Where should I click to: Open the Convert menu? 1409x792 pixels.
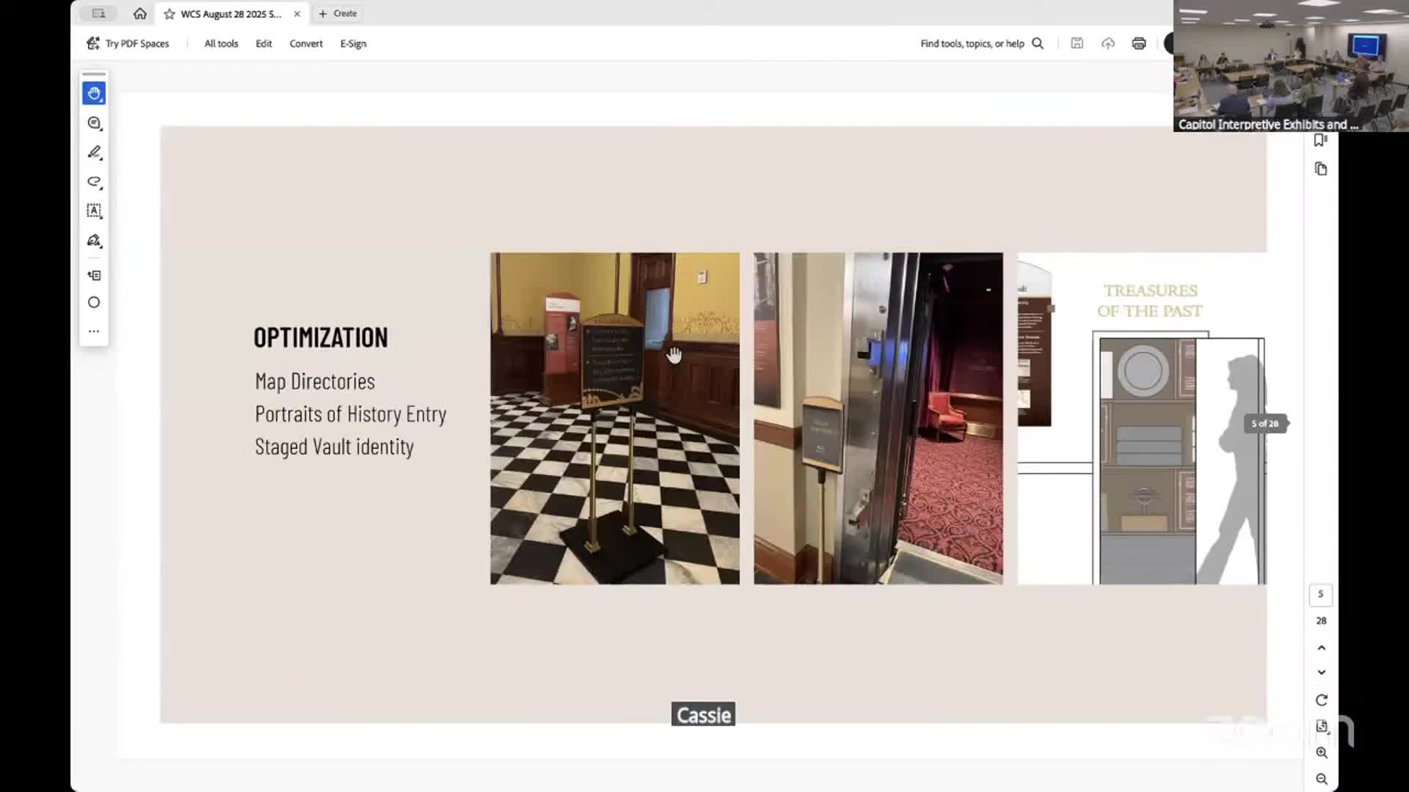coord(306,43)
